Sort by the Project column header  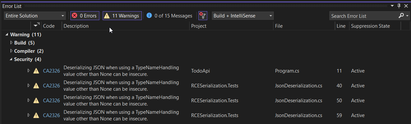pos(231,26)
